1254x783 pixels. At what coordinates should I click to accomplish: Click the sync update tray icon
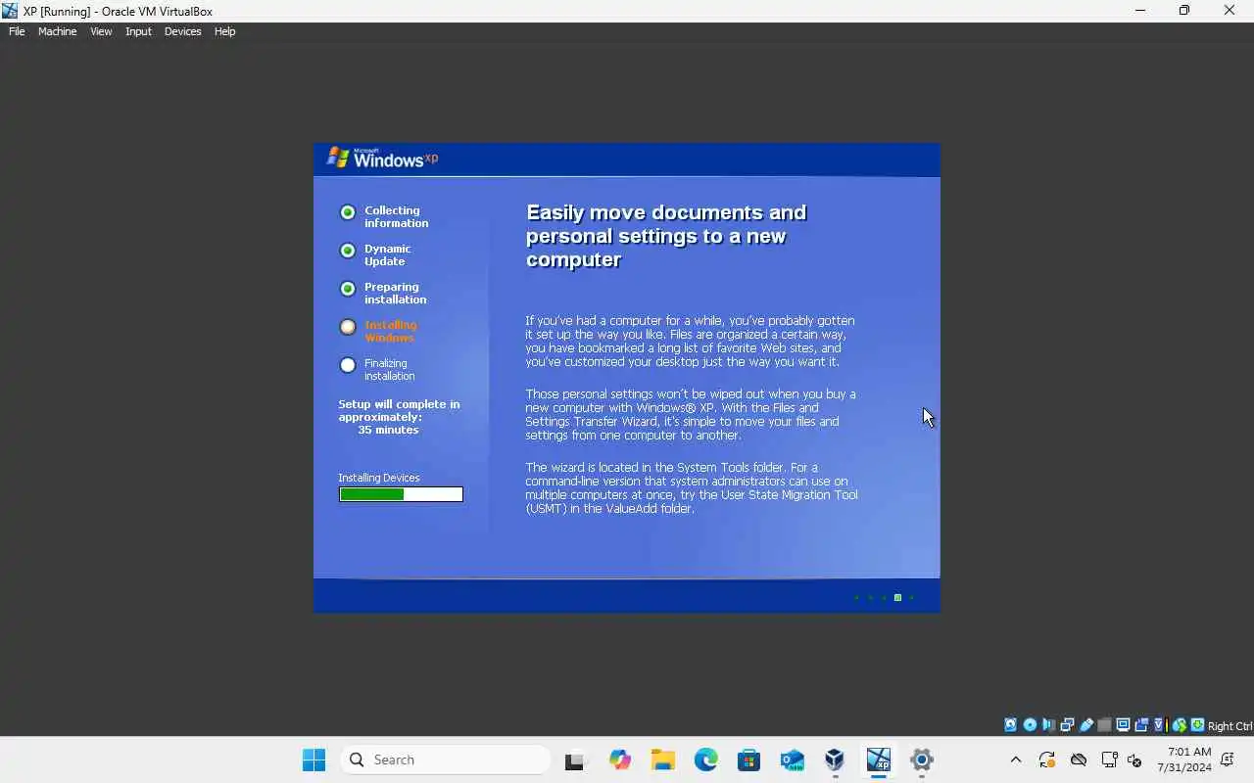(1046, 760)
